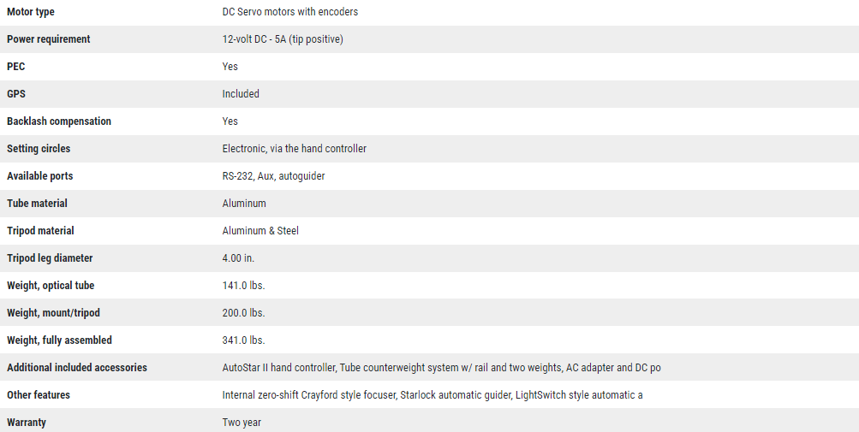The height and width of the screenshot is (432, 859).
Task: Click the "Included" value for GPS
Action: coord(241,94)
